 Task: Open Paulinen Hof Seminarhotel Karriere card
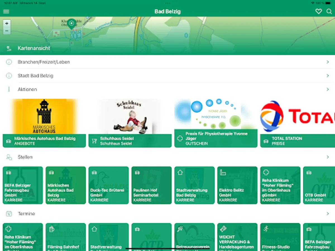152,185
